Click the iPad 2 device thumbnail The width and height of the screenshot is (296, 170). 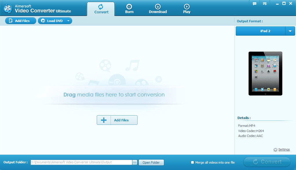[265, 73]
